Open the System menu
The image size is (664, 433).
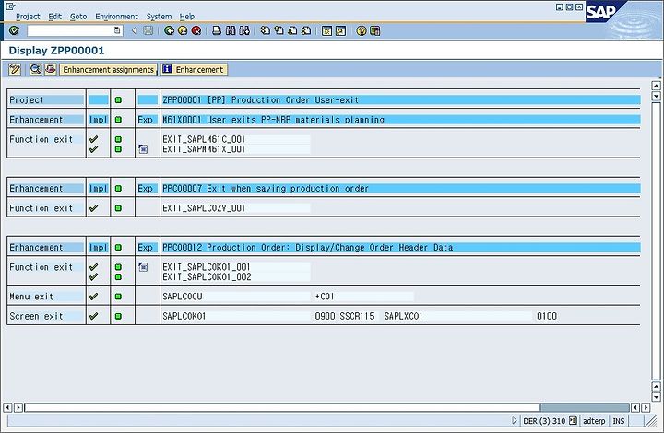pyautogui.click(x=159, y=16)
